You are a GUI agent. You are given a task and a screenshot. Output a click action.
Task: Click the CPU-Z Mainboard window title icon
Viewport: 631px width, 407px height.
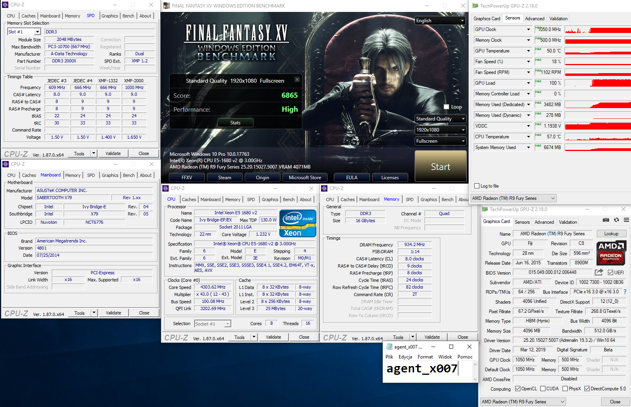click(x=6, y=164)
